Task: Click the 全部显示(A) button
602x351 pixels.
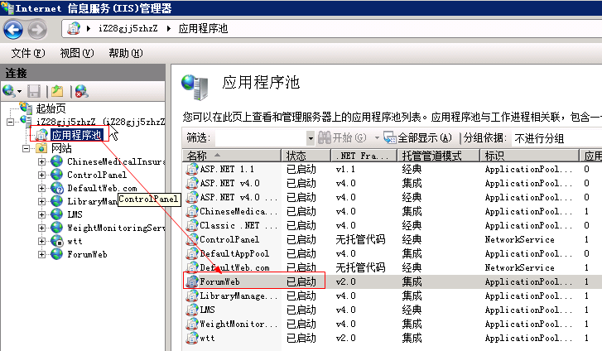Action: (417, 138)
